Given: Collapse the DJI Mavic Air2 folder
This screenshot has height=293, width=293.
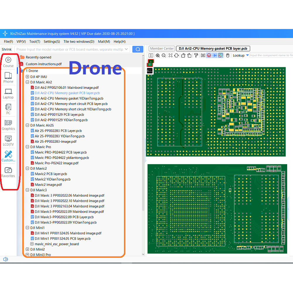Looking at the screenshot, I should pos(27,82).
